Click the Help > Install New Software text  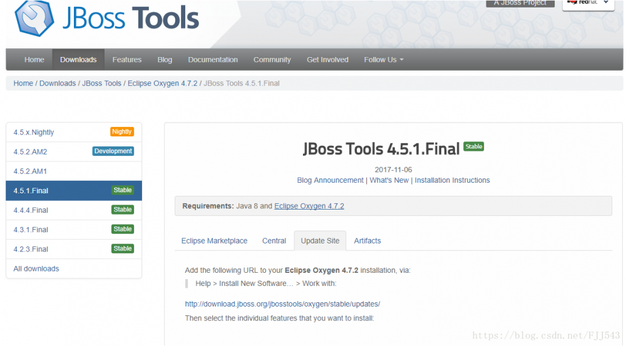(266, 283)
